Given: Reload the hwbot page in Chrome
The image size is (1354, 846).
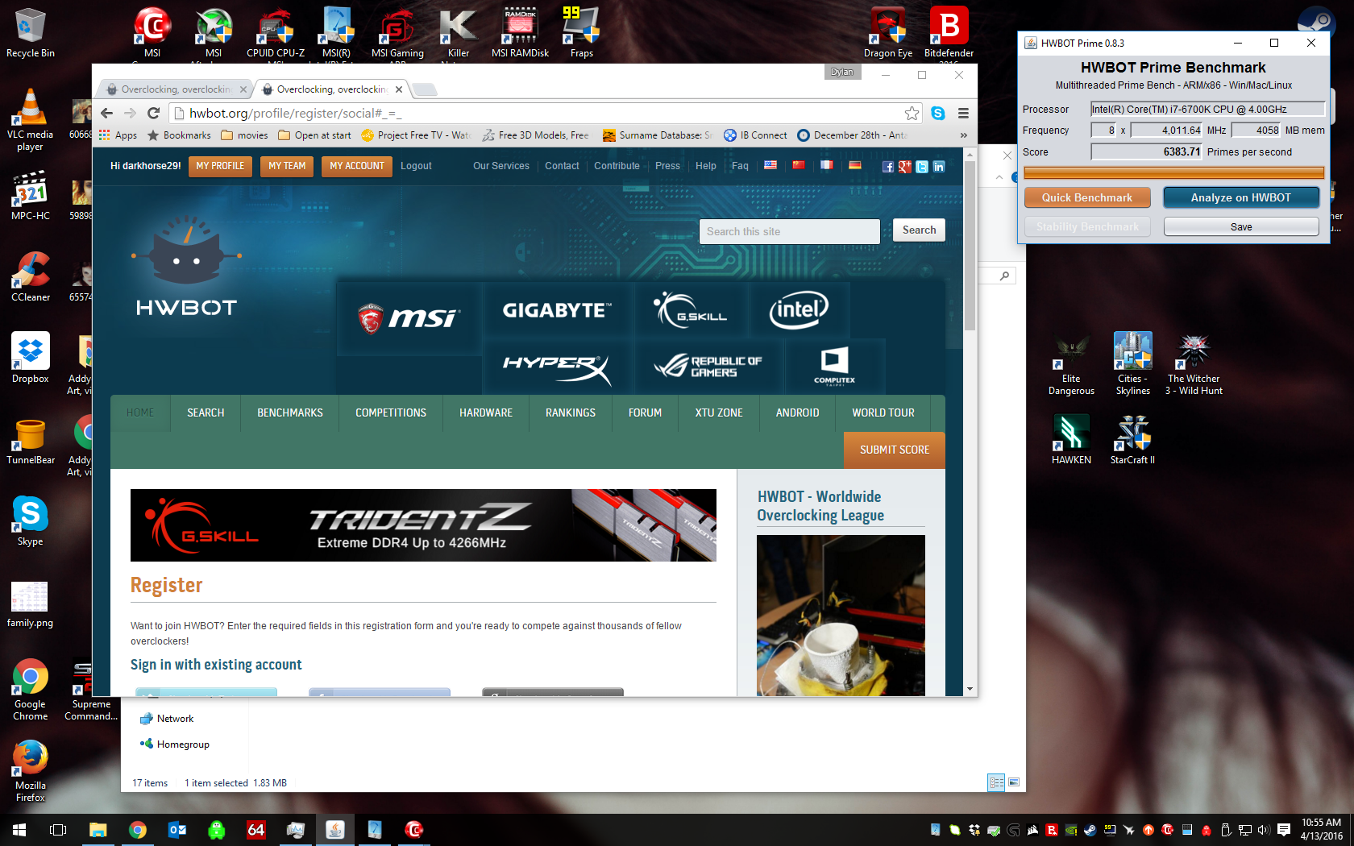Looking at the screenshot, I should (154, 114).
